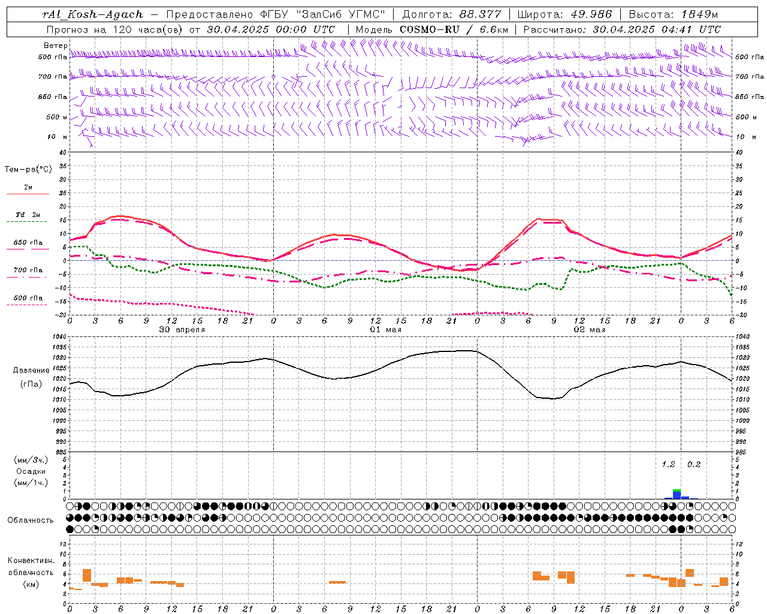
Task: Click the Облачность cloud cover label
Action: point(31,520)
